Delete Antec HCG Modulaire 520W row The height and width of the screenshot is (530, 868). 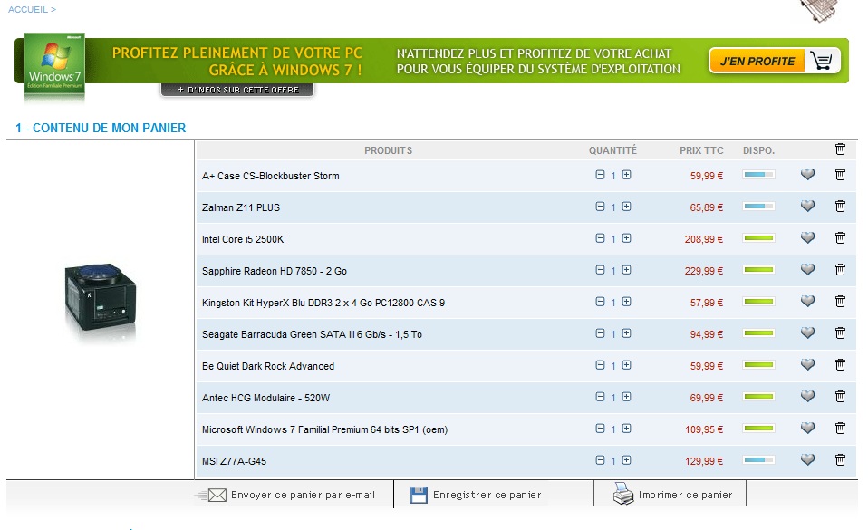(x=840, y=397)
